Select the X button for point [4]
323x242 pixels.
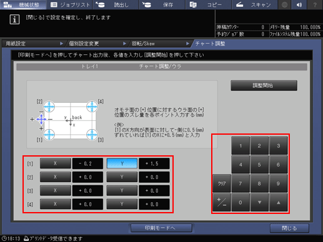(55, 204)
